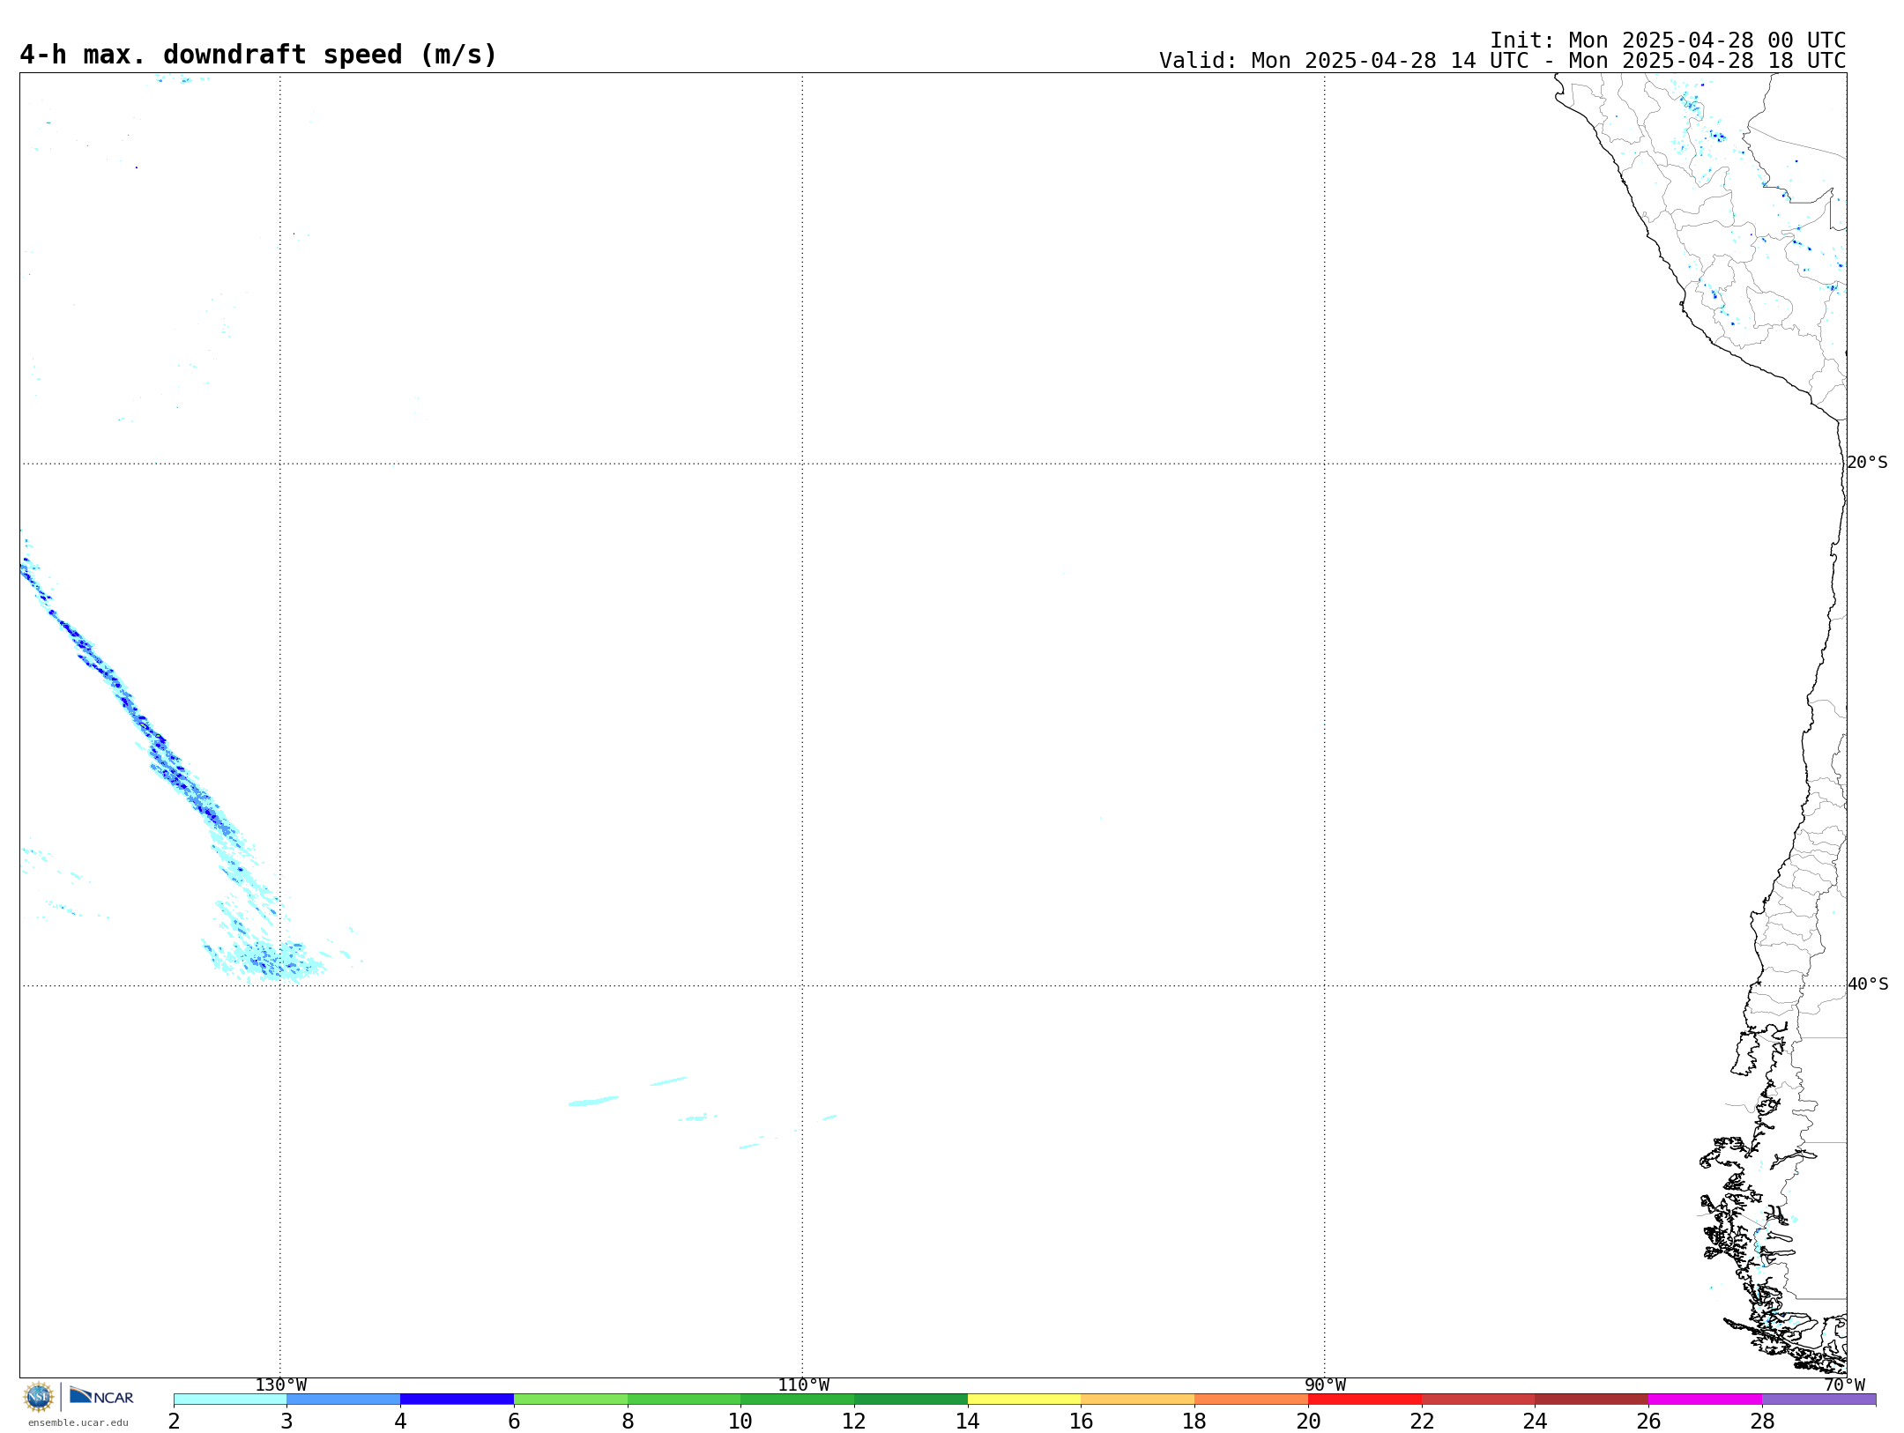
Task: Click the colorbar tick label '18'
Action: pyautogui.click(x=1194, y=1422)
